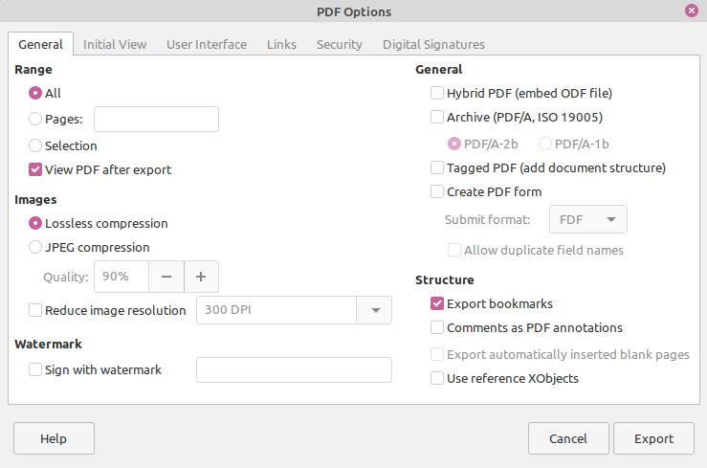Decrease JPEG quality with minus button
The height and width of the screenshot is (468, 707).
[x=166, y=277]
